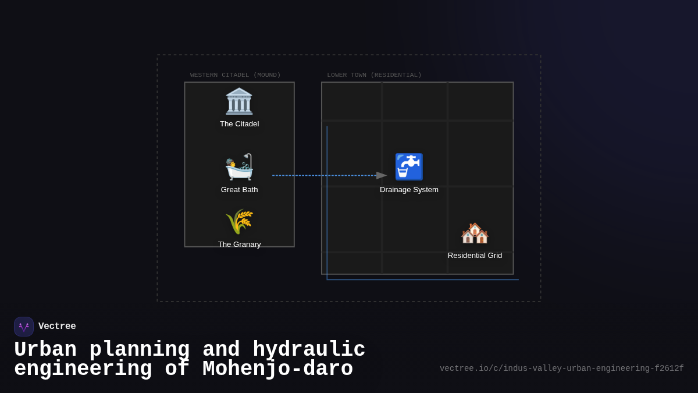Select the Drainage System water tap icon
This screenshot has width=698, height=393.
(x=409, y=167)
